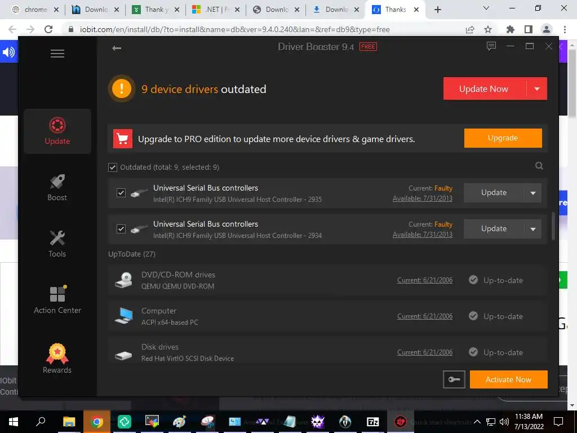Click the Disk drives device icon
The width and height of the screenshot is (577, 433).
[x=123, y=355]
